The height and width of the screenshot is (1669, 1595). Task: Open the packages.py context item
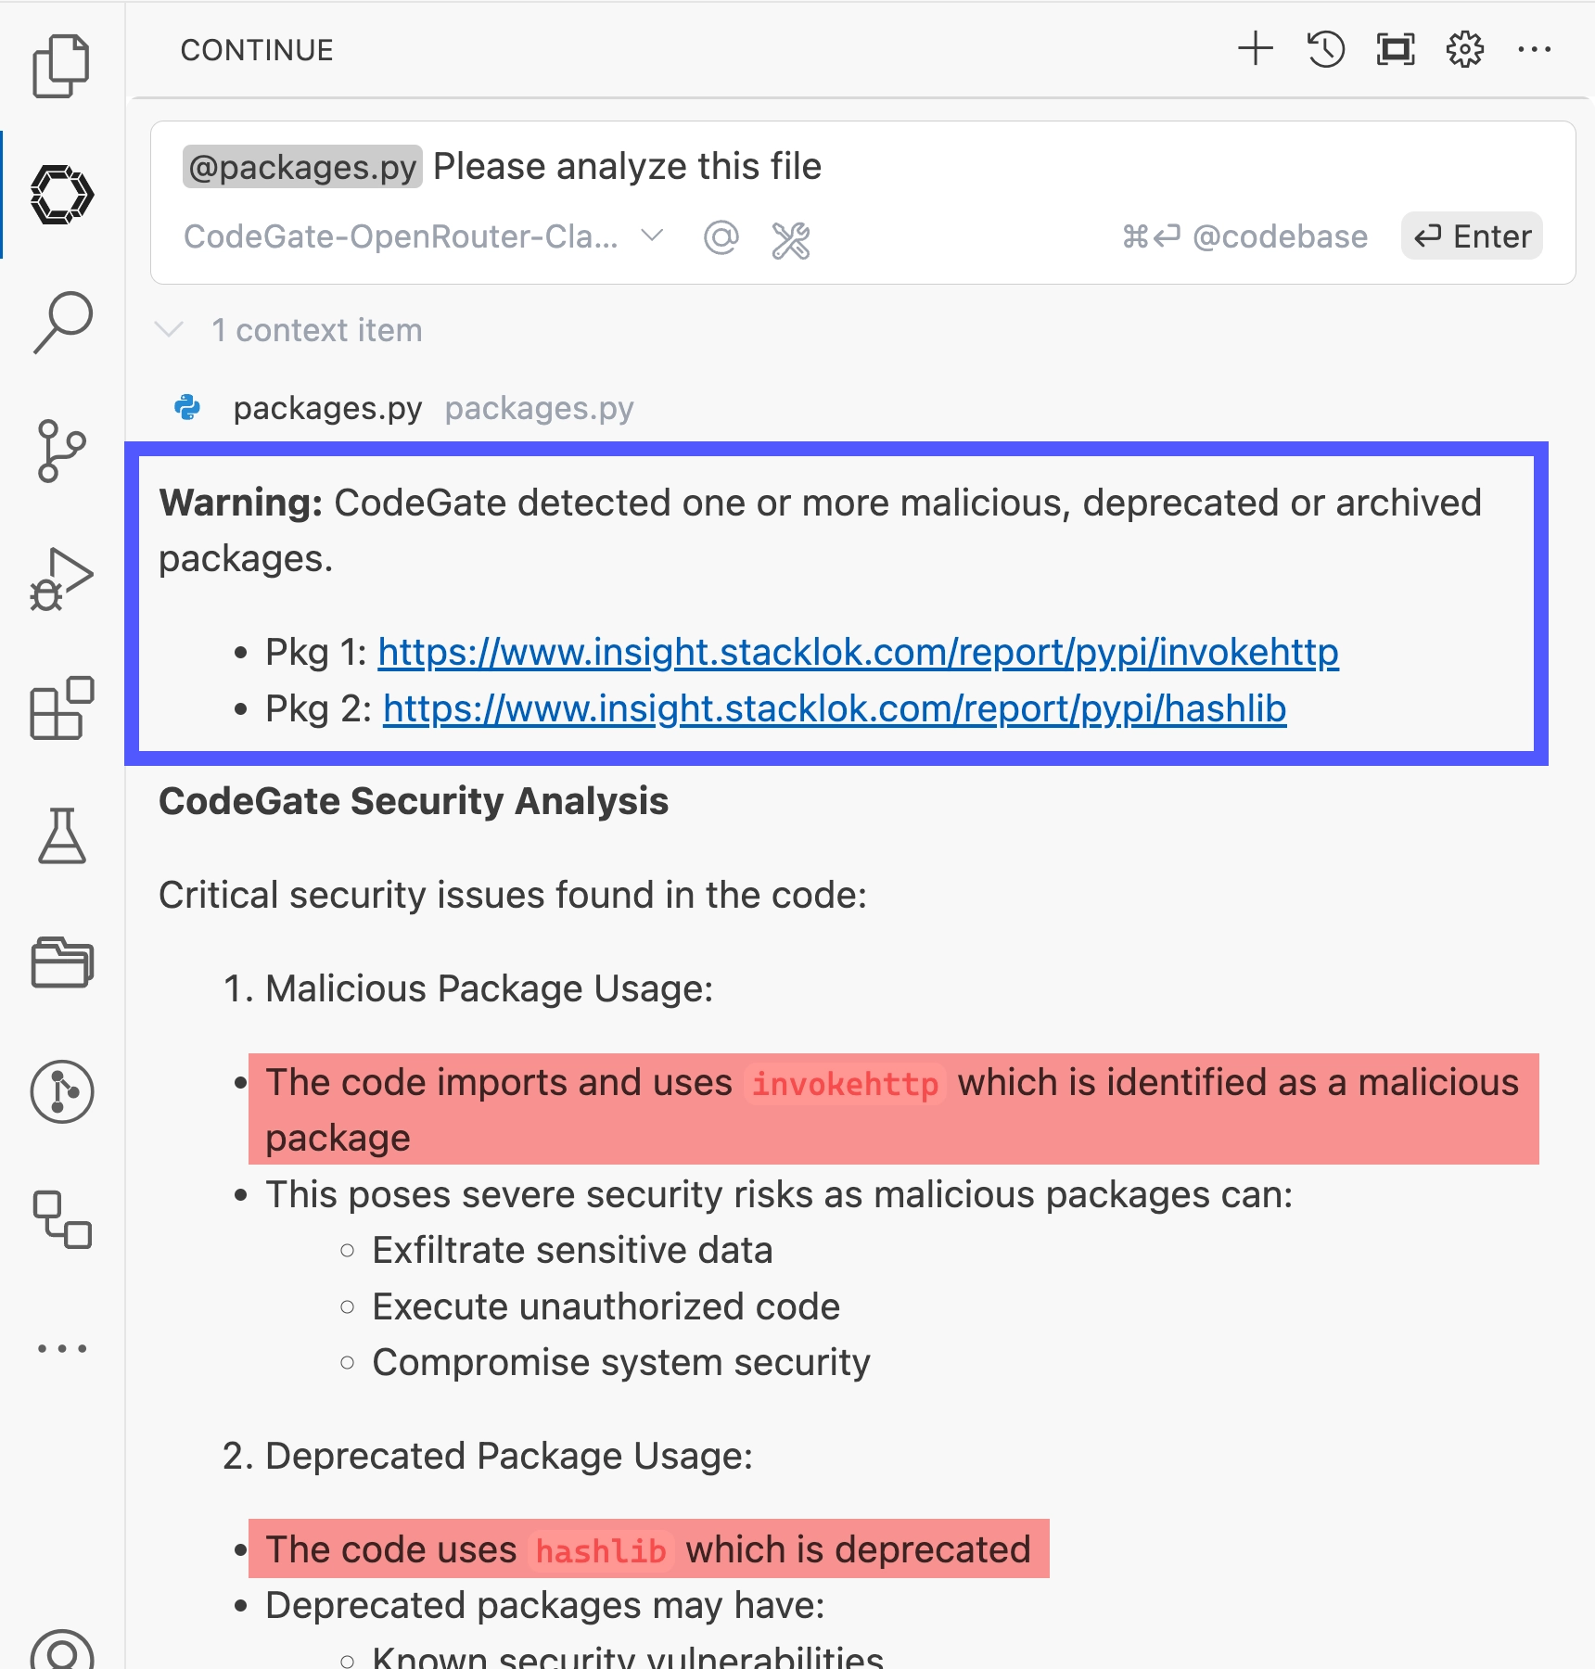(x=327, y=408)
